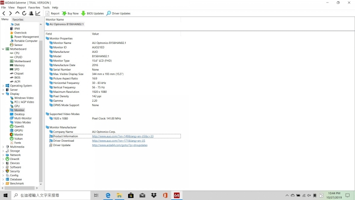Select Sensor tree item
This screenshot has width=355, height=200.
18,45
